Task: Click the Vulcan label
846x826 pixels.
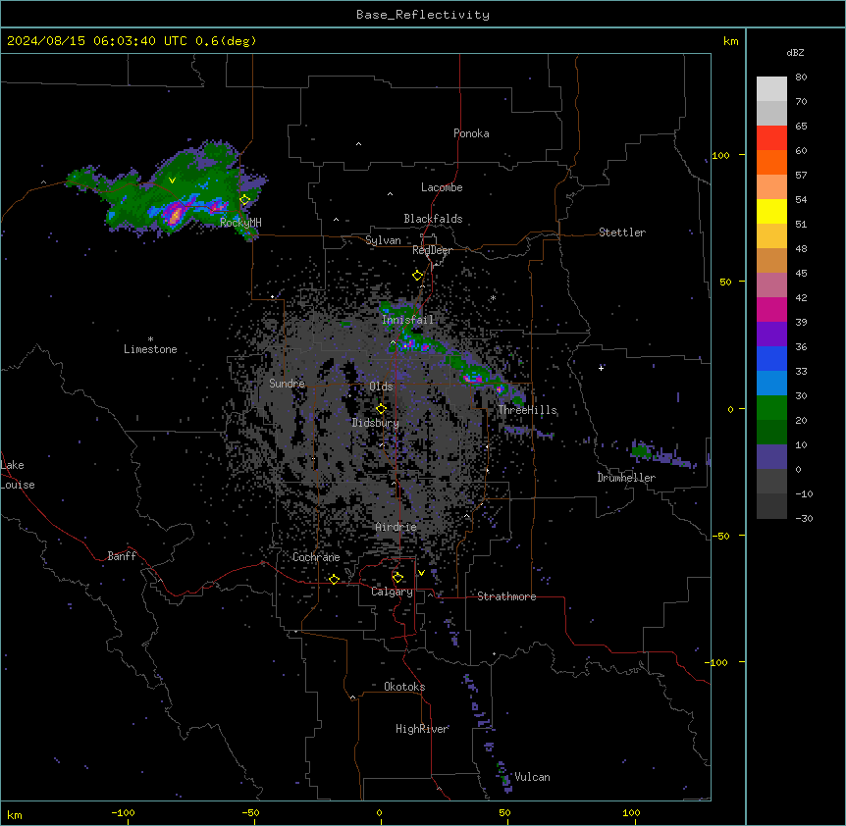Action: [x=532, y=777]
